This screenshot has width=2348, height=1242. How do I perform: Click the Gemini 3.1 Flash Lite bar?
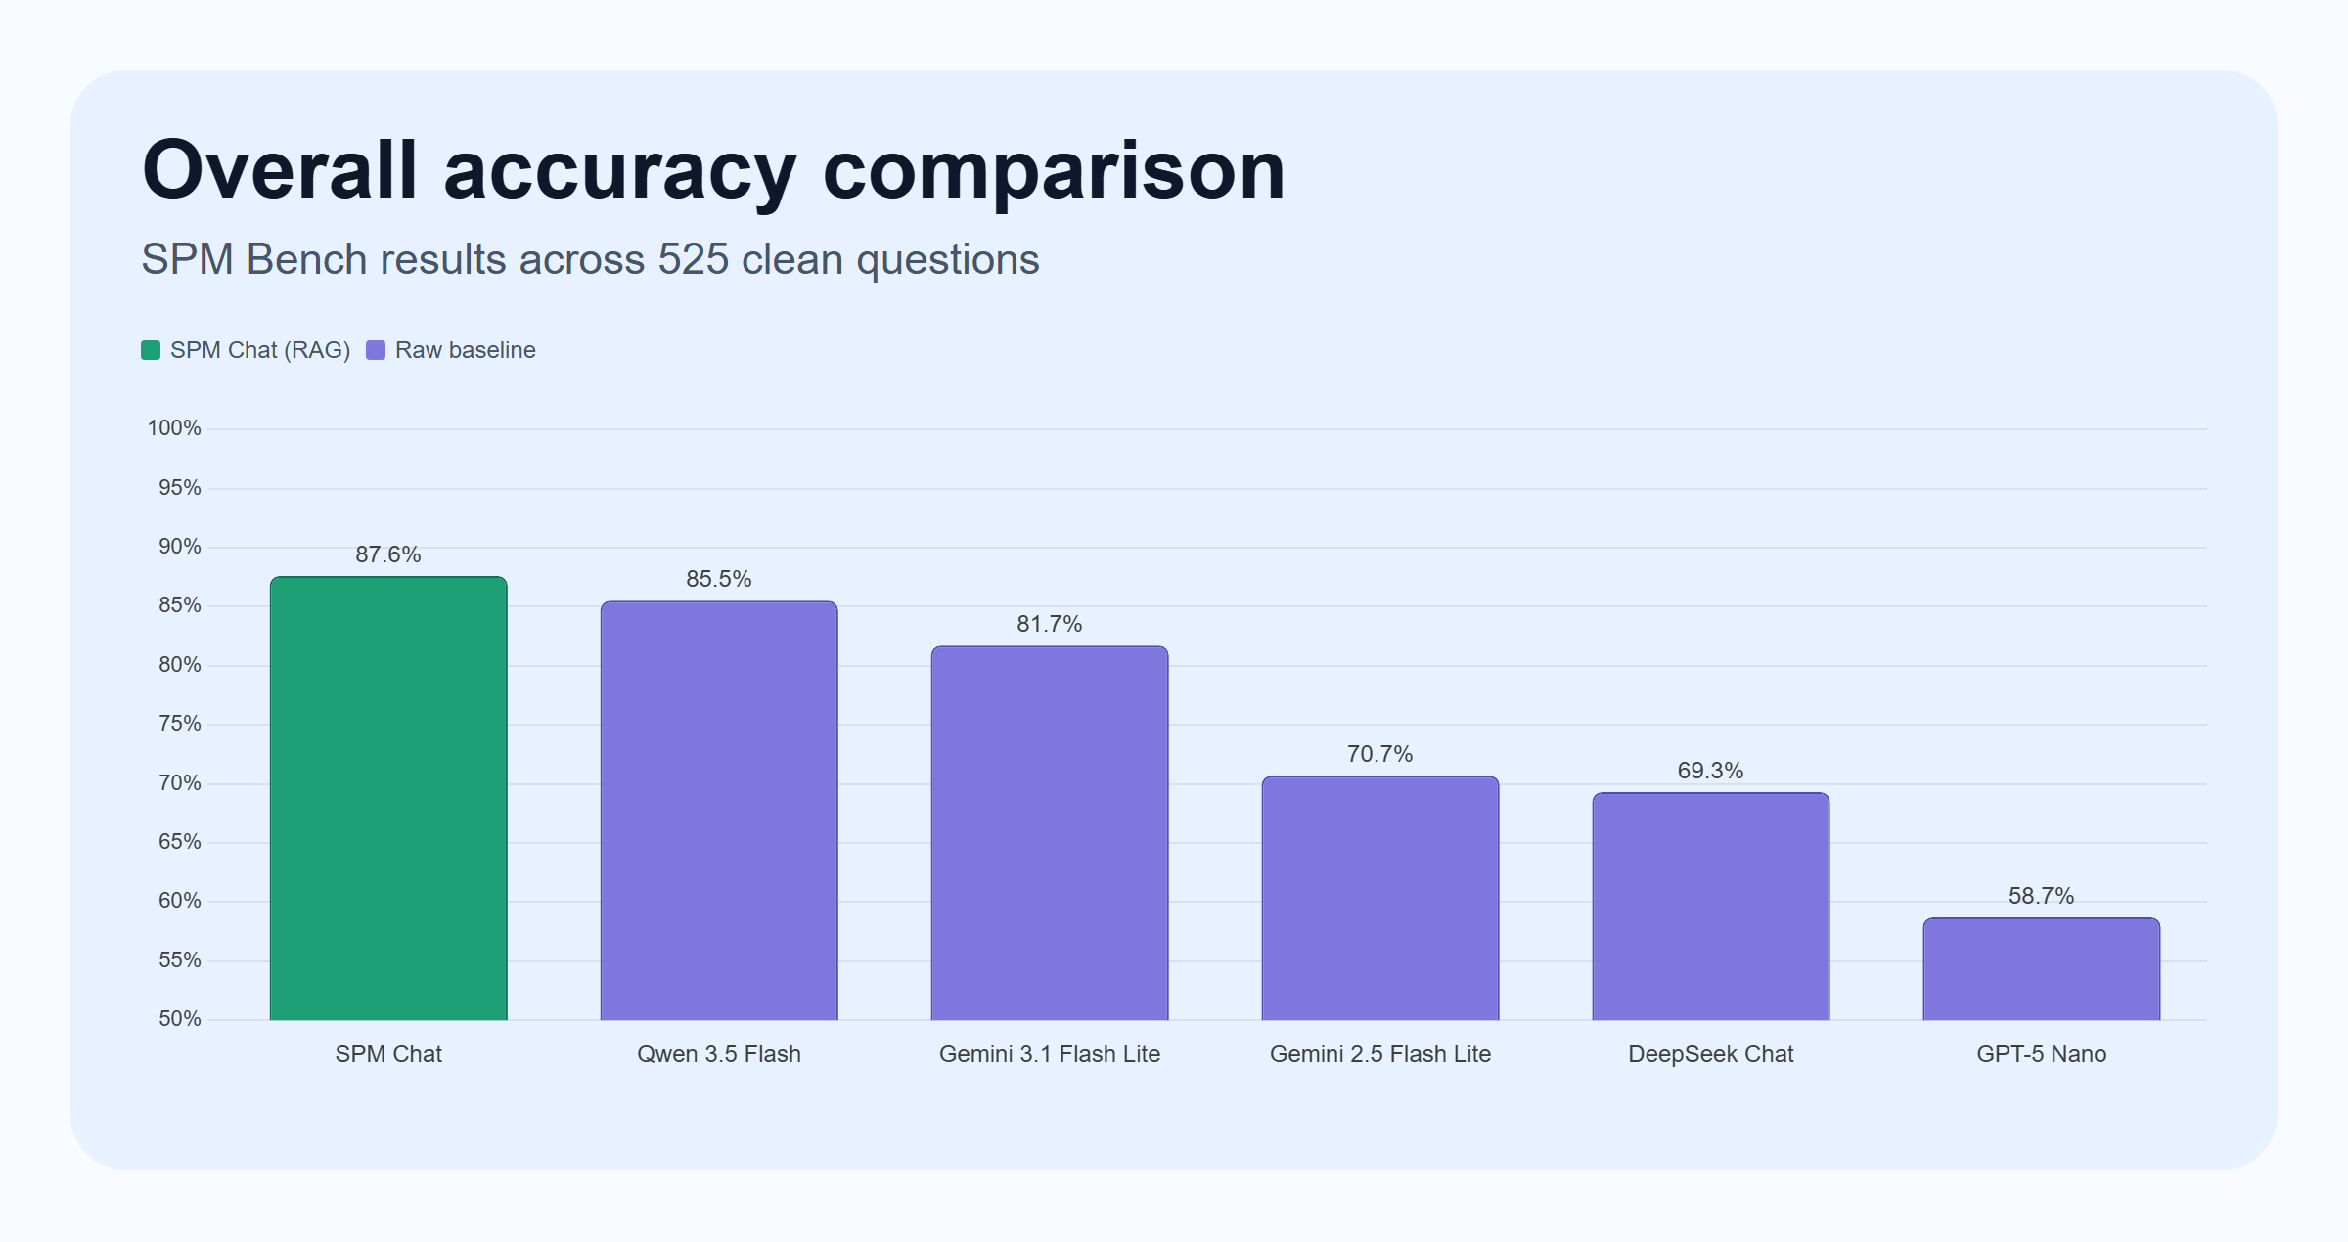pos(1050,833)
